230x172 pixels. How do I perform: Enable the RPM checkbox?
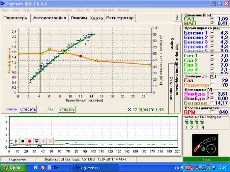pos(212,112)
